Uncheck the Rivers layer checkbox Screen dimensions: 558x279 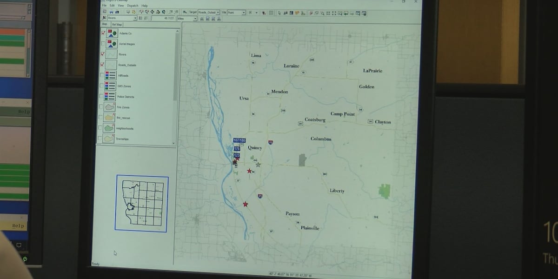pyautogui.click(x=103, y=54)
